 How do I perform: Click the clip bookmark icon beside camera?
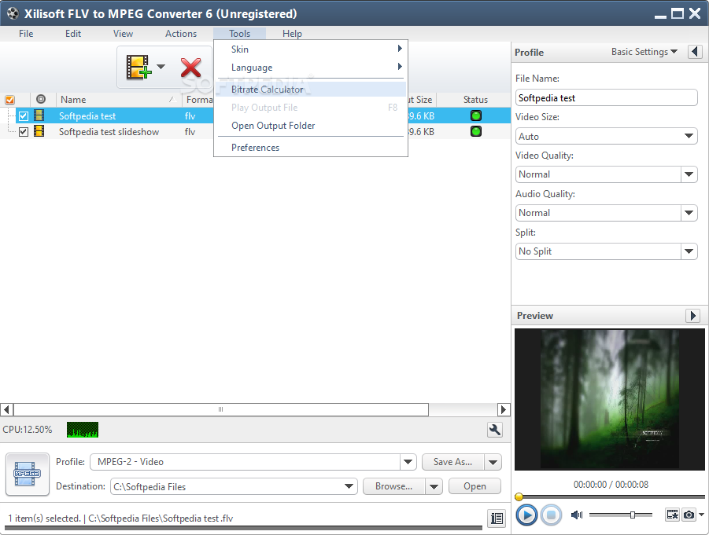tap(673, 515)
